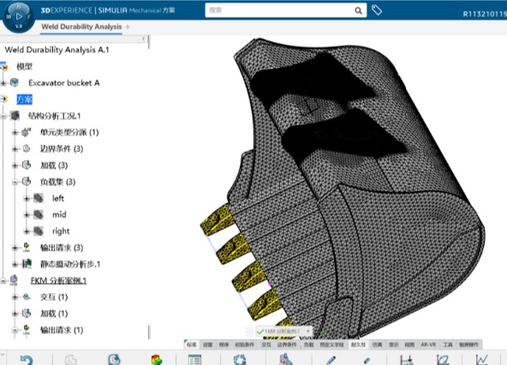Image resolution: width=507 pixels, height=365 pixels.
Task: Expand the right load set
Action: (x=27, y=231)
